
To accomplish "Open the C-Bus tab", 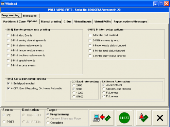I will [67, 21].
